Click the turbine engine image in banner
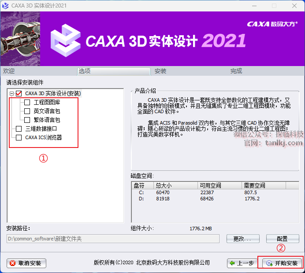Viewport: 305px width, 273px height. pos(20,39)
